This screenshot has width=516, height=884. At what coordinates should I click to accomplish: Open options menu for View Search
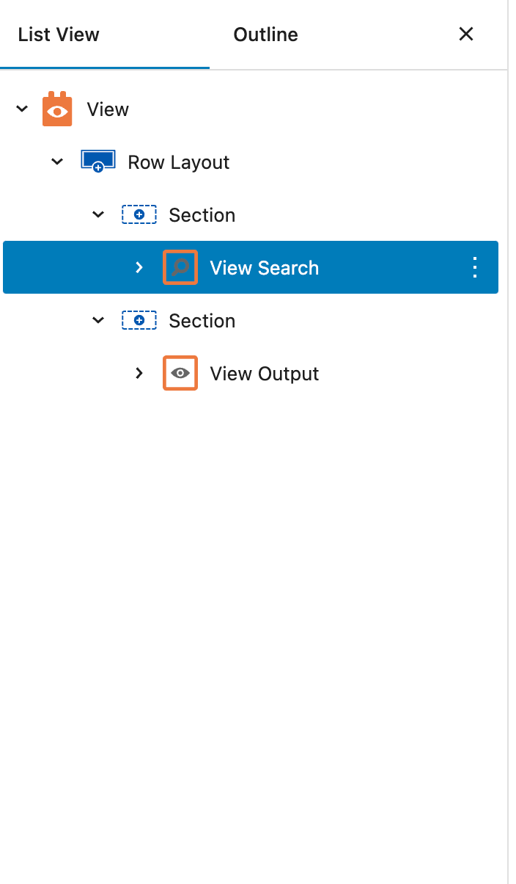pyautogui.click(x=475, y=267)
